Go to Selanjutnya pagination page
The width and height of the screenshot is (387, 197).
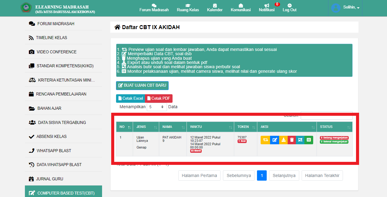[284, 175]
